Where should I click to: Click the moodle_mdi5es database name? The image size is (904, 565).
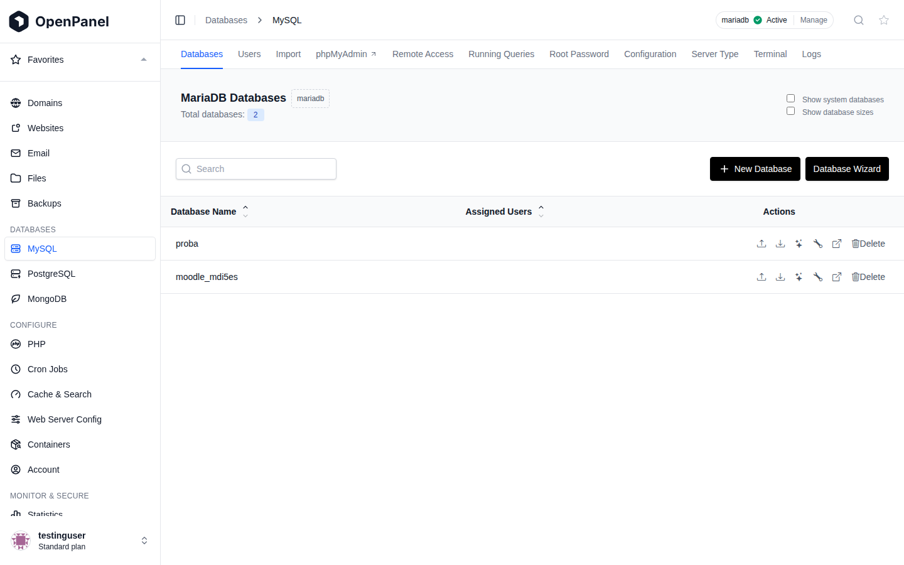click(x=207, y=277)
